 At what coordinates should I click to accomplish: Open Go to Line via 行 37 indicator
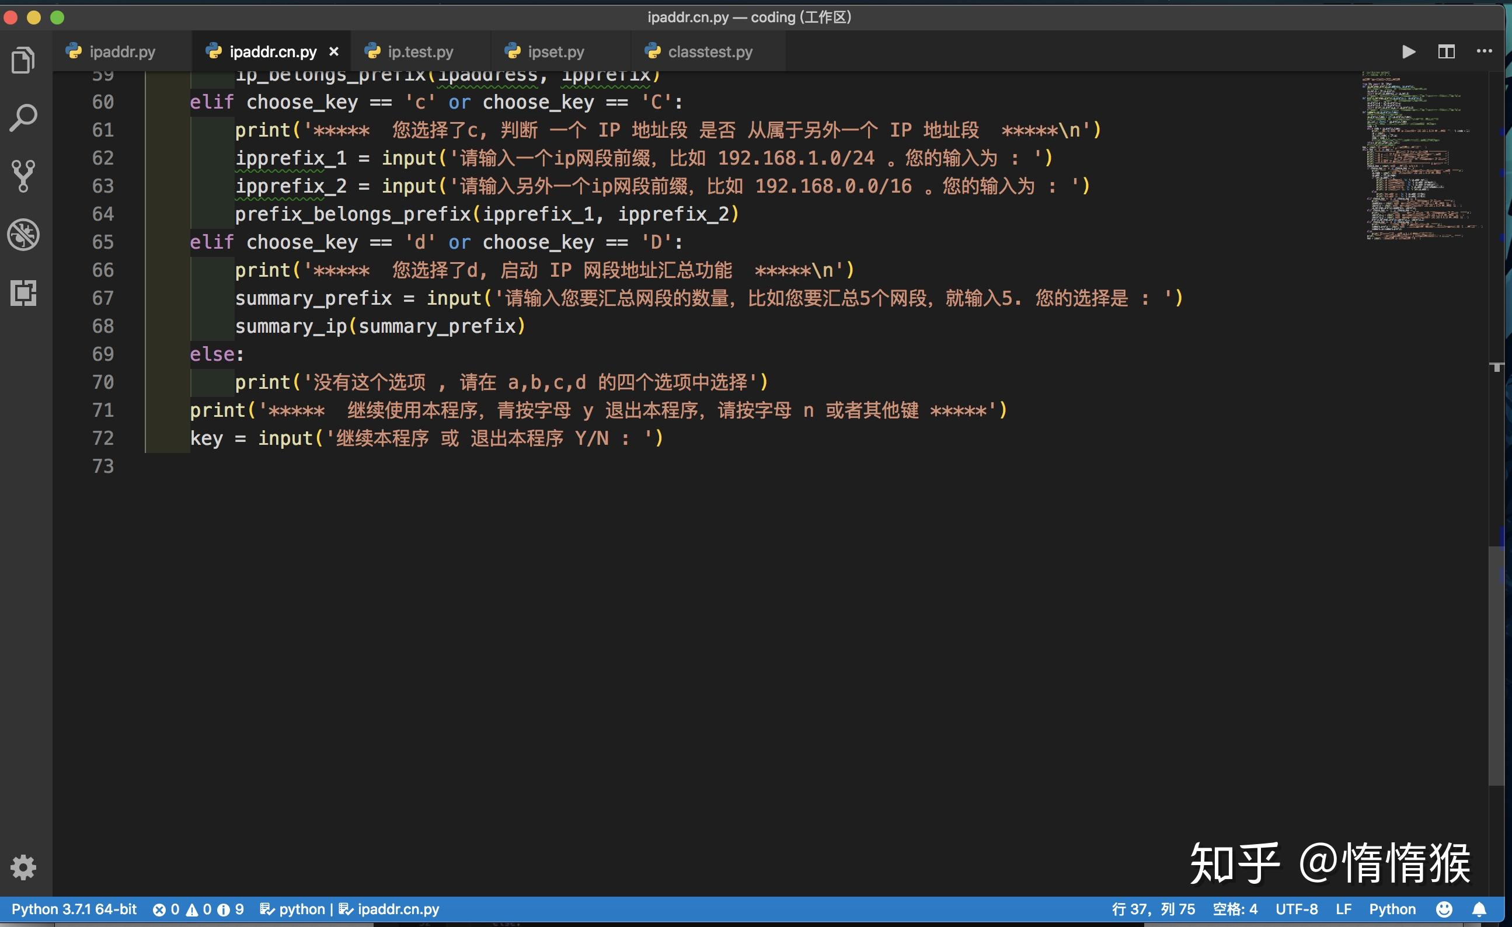pos(1152,909)
